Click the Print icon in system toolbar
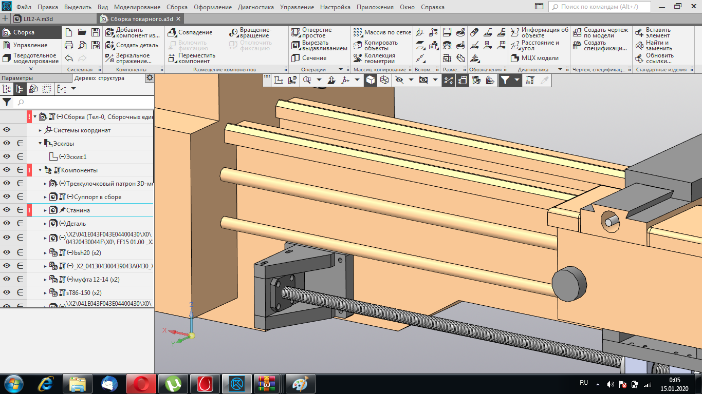Viewport: 702px width, 394px height. tap(69, 45)
